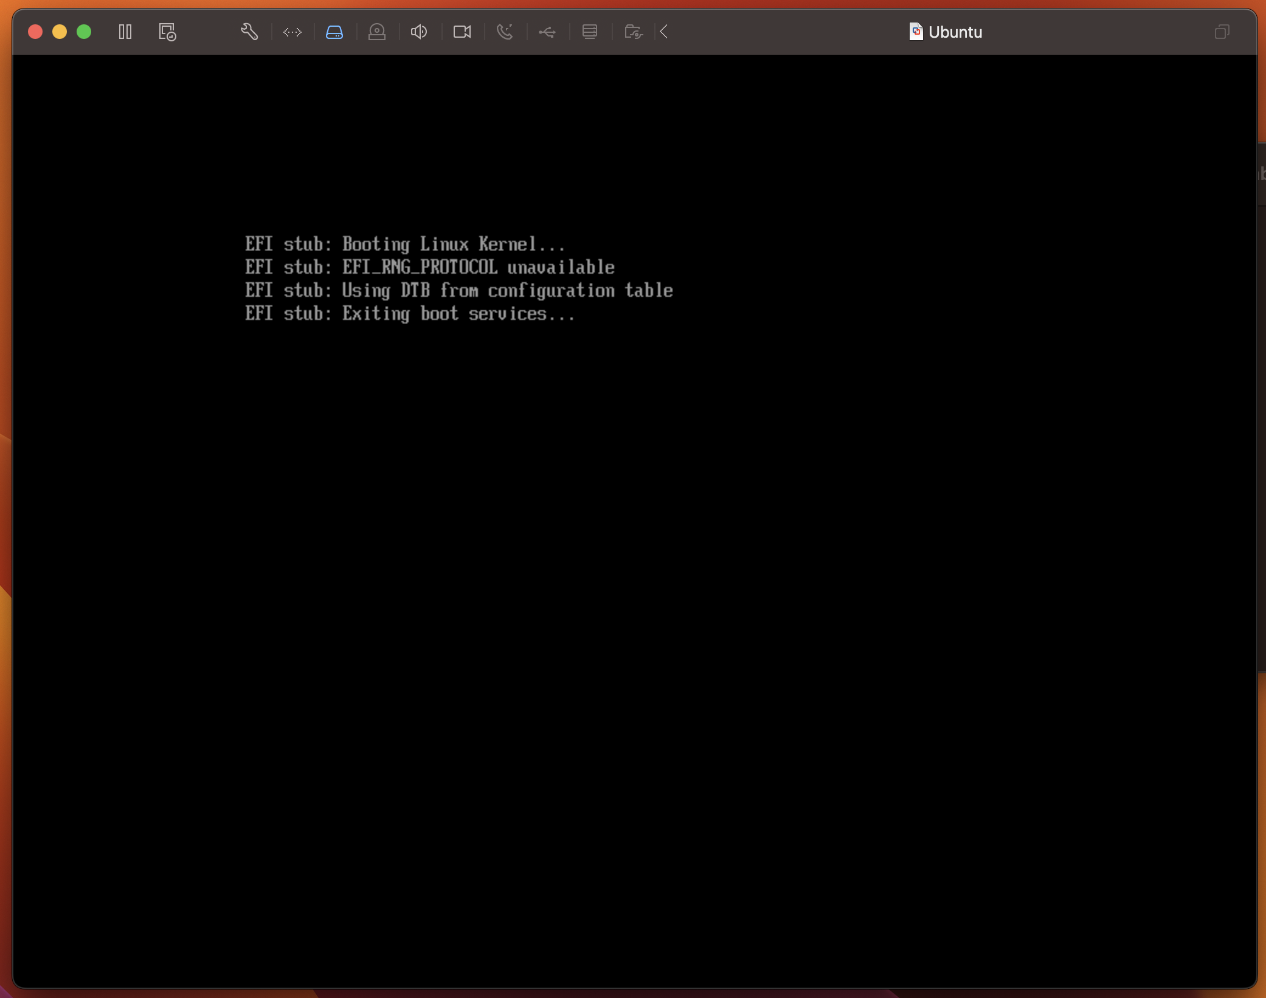Toggle the camera device icon
The height and width of the screenshot is (998, 1266).
tap(462, 32)
